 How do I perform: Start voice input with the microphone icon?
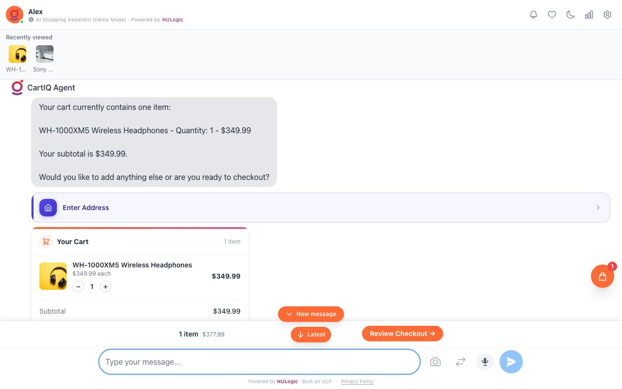[485, 362]
